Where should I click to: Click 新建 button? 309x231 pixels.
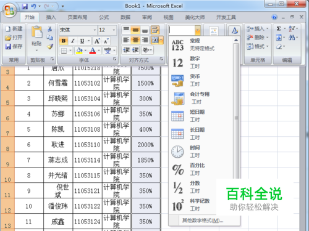[x=14, y=28]
